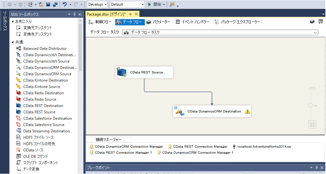The image size is (326, 174).
Task: Click the new project toolbar icon
Action: [30, 4]
